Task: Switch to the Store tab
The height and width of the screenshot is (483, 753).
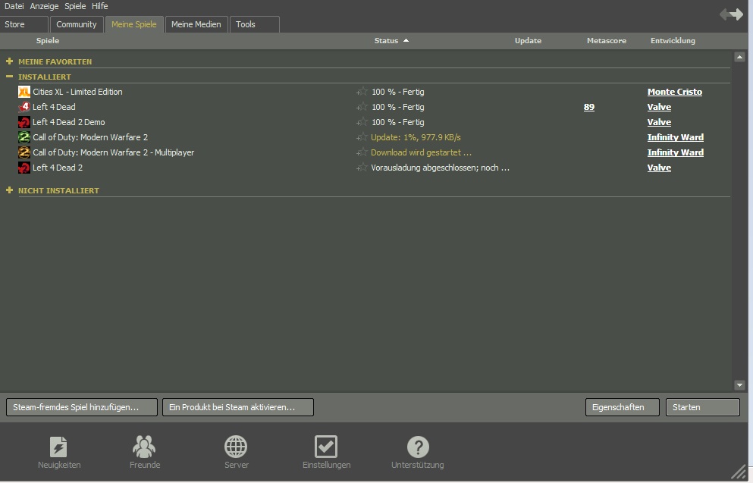Action: [24, 24]
